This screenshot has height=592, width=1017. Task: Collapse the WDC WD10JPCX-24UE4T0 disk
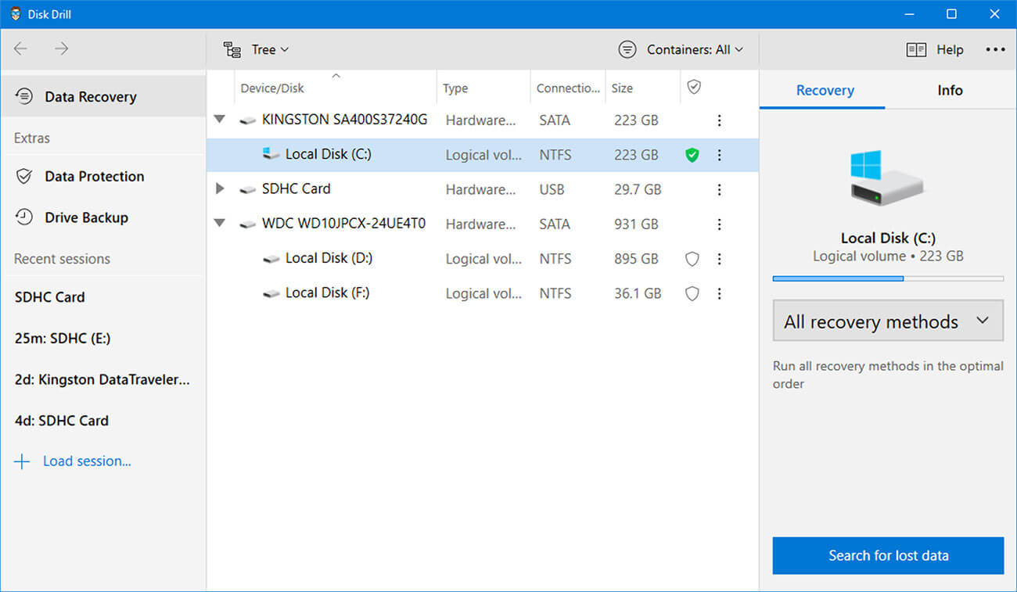click(x=220, y=223)
